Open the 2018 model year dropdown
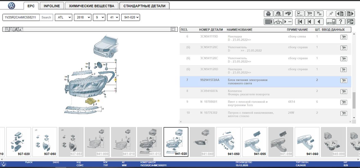The width and height of the screenshot is (360, 168). (x=83, y=17)
